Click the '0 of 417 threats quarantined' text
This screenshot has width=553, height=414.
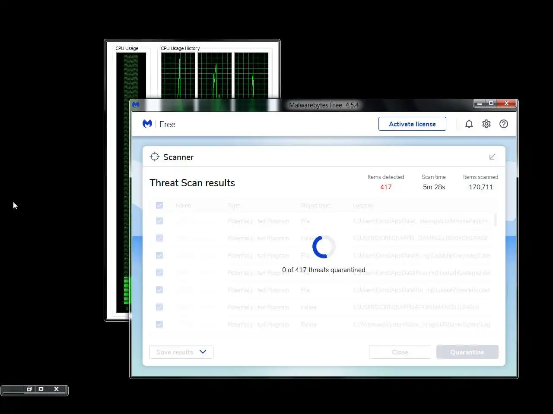tap(324, 270)
